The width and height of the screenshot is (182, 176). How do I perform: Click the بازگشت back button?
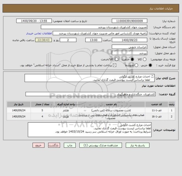tap(54, 145)
